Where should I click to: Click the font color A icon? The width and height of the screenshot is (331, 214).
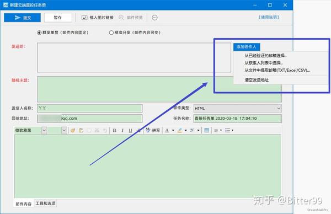pos(167,130)
